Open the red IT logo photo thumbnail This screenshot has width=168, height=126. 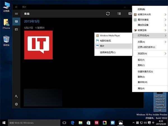pos(38,45)
